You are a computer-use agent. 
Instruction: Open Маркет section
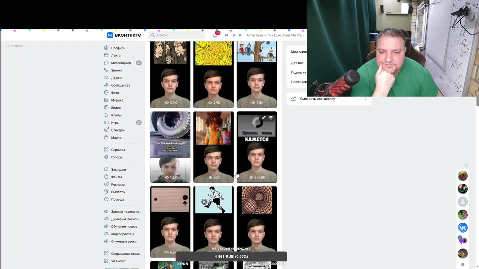(x=117, y=137)
